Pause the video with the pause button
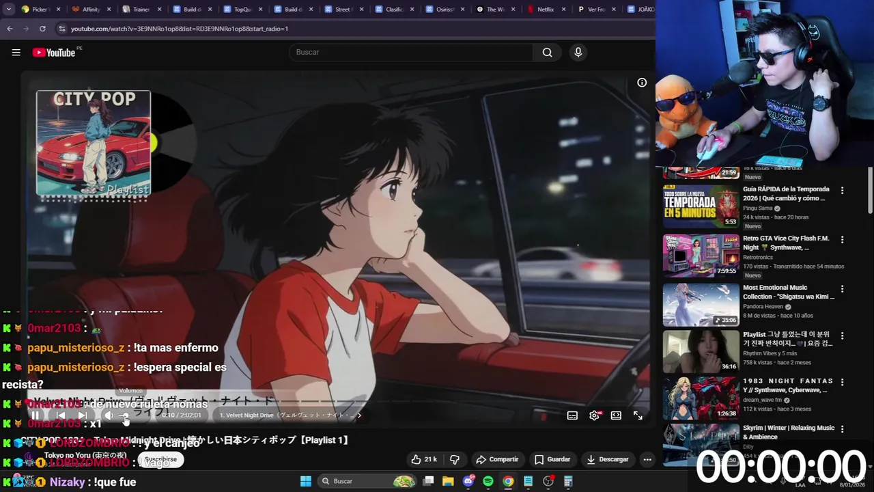Screen dimensions: 874x492 36,415
